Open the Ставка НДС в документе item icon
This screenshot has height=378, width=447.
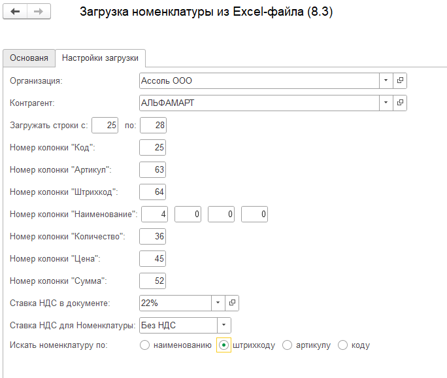point(232,303)
